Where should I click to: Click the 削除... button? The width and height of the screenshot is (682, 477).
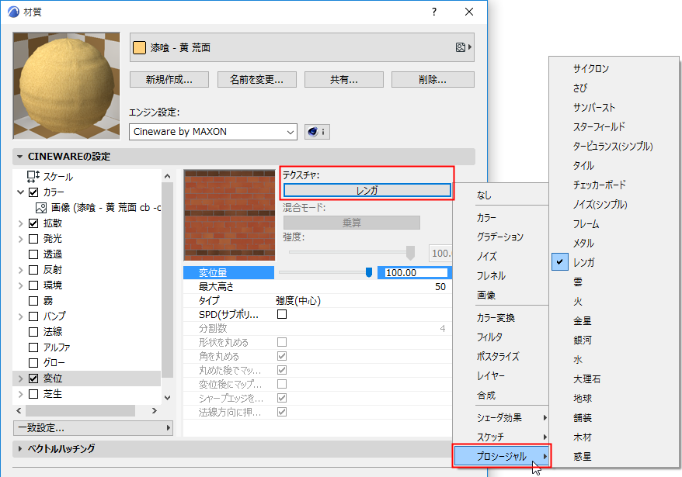(433, 80)
